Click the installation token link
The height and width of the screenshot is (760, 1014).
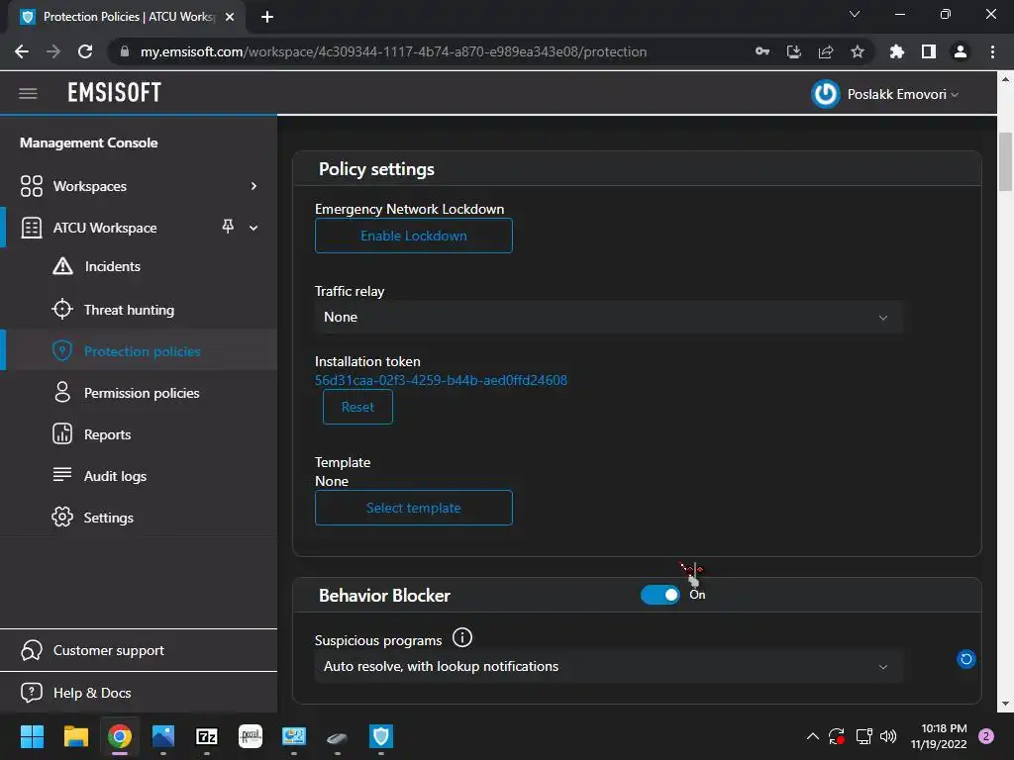(441, 380)
